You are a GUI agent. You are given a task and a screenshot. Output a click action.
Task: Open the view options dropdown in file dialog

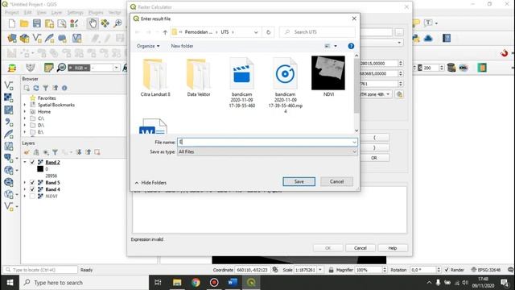coord(336,46)
